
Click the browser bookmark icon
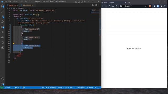click(117, 6)
